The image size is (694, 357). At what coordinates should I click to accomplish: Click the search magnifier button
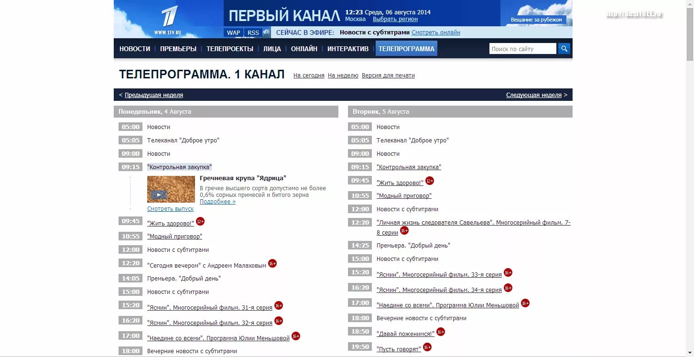pos(564,49)
